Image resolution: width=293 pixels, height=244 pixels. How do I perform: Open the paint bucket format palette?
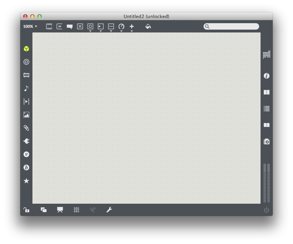(148, 26)
